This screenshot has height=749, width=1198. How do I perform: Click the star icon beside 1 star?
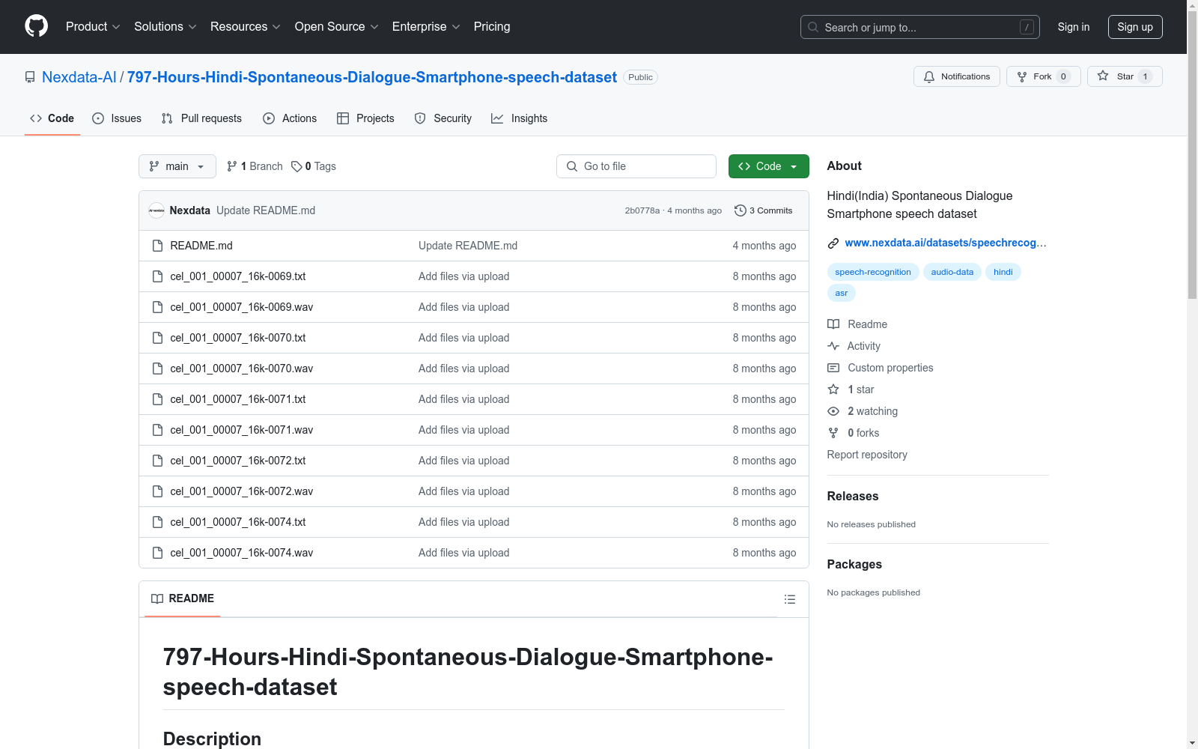(833, 389)
